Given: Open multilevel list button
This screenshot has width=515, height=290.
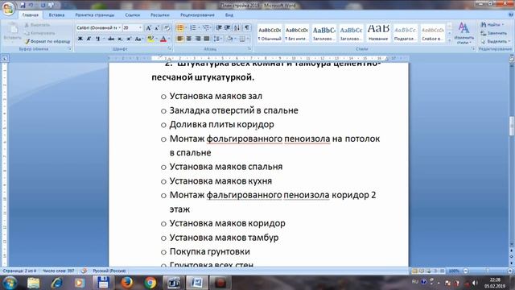Looking at the screenshot, I should coord(206,28).
